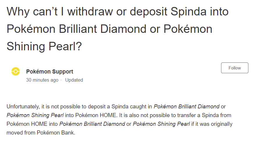Open the Pokémon Support author name

click(50, 71)
